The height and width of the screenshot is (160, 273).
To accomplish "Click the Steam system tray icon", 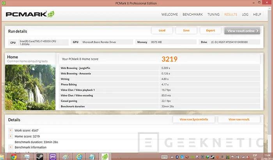I will coord(212,157).
